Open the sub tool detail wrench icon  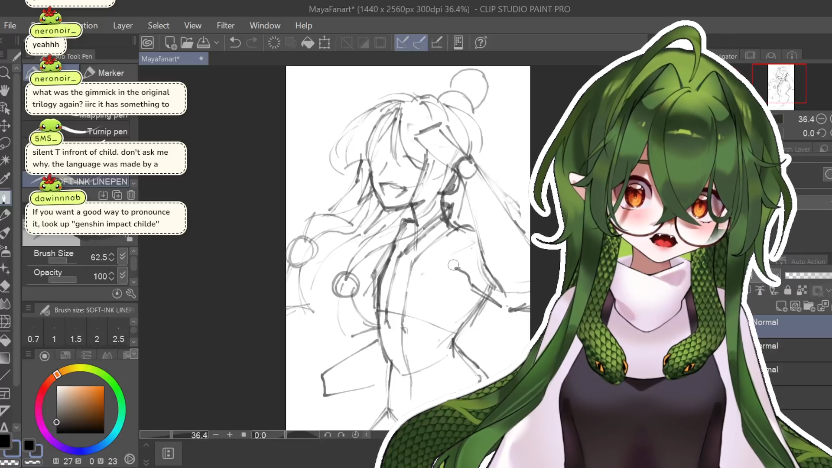(131, 294)
